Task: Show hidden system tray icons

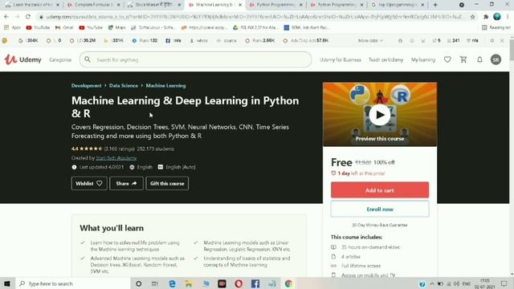Action: 432,283
